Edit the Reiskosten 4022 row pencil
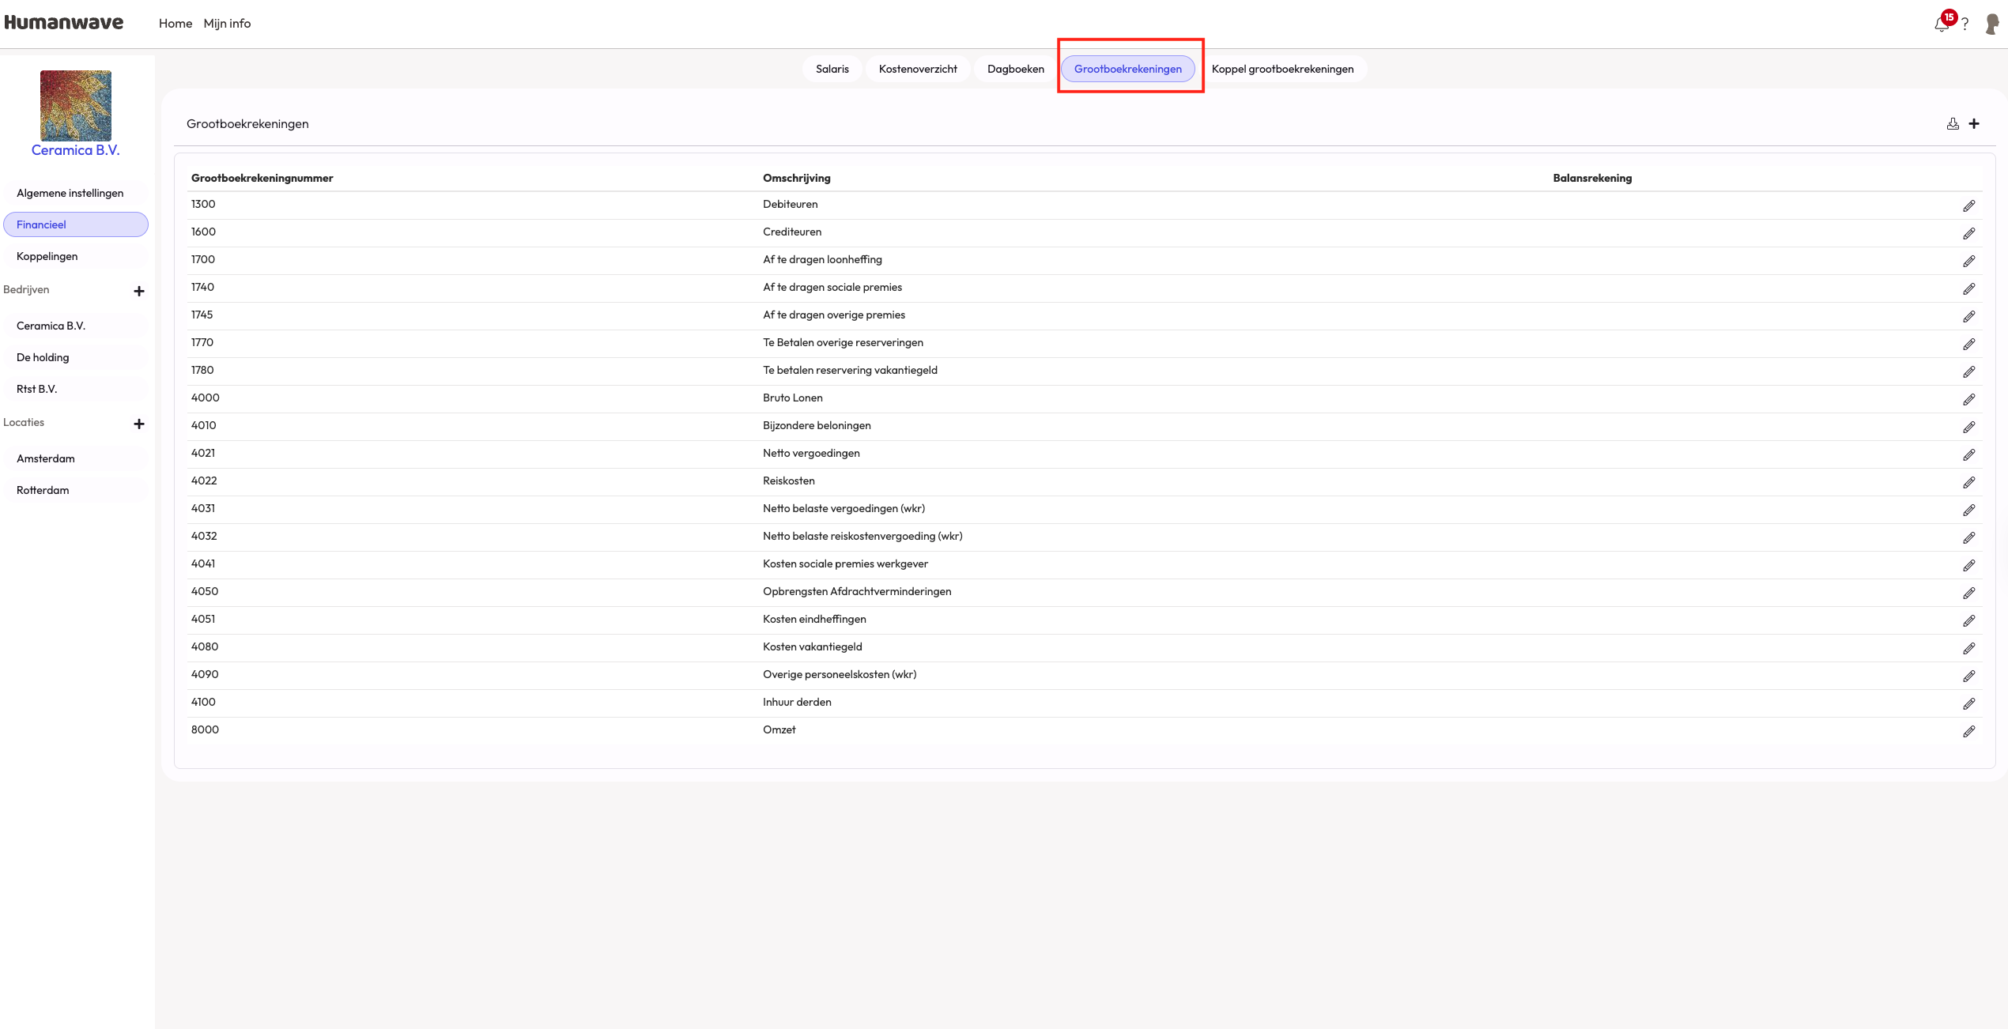This screenshot has height=1029, width=2008. pos(1968,482)
